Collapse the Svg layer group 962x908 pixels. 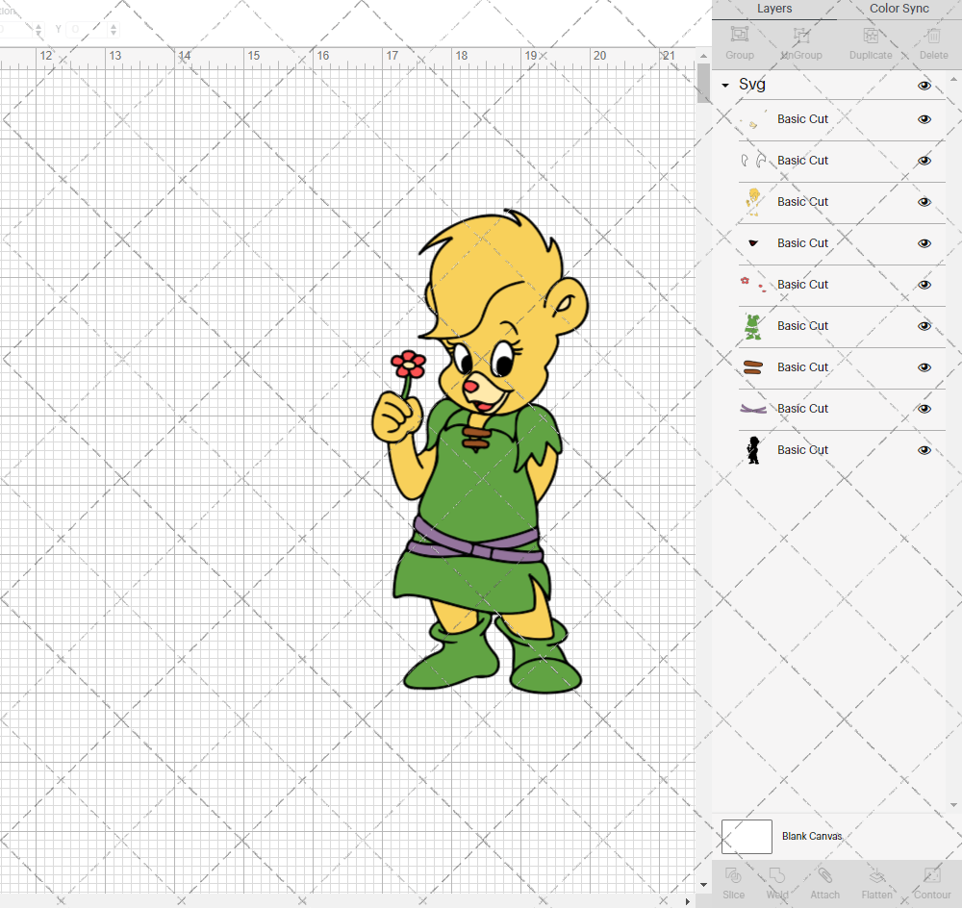tap(725, 86)
